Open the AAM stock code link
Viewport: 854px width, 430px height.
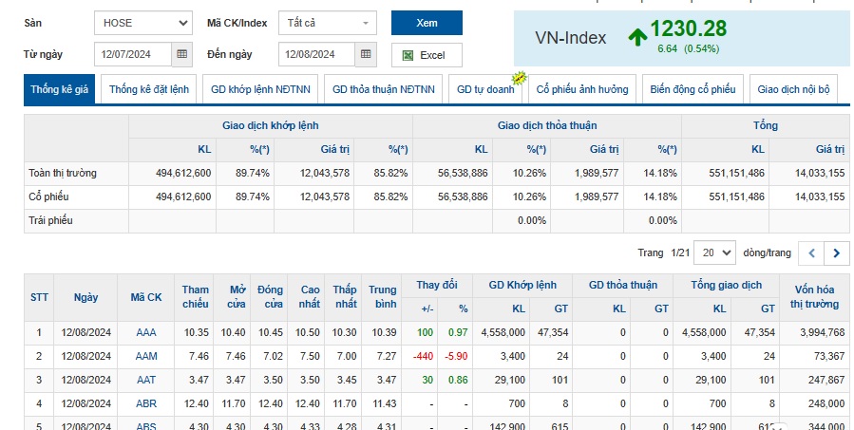(x=145, y=356)
